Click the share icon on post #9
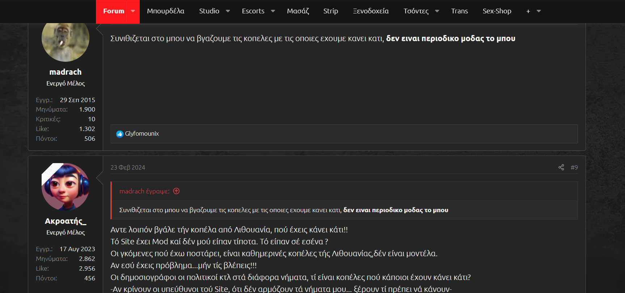 [x=561, y=167]
